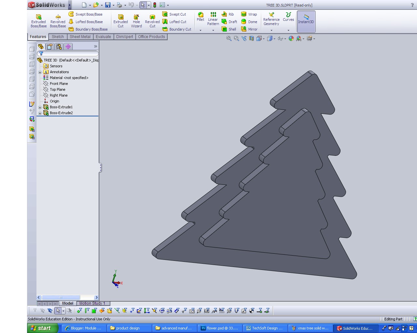Click the Rebuild traffic light icon

(155, 5)
